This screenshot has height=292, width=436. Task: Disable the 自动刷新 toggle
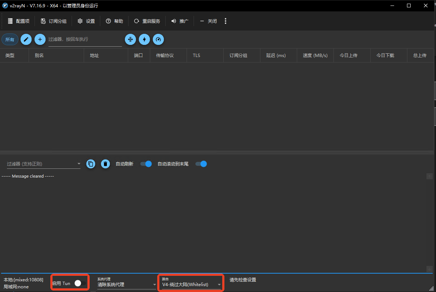(x=146, y=164)
